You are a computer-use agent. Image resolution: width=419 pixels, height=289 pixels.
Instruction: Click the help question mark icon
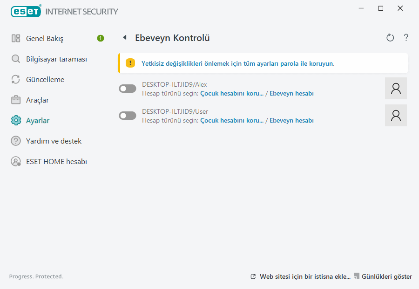pyautogui.click(x=405, y=38)
